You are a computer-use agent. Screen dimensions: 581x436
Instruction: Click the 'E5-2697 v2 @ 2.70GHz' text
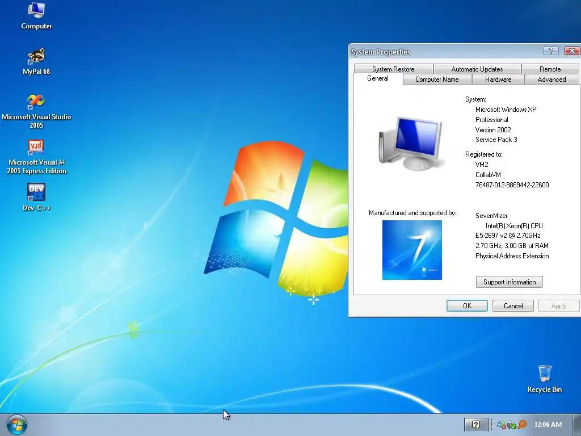tap(508, 236)
